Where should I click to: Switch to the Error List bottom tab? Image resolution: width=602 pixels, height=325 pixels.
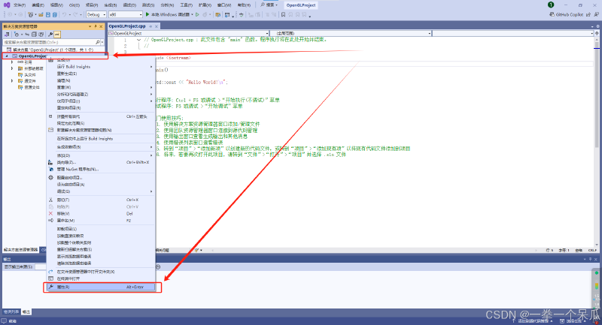(11, 312)
